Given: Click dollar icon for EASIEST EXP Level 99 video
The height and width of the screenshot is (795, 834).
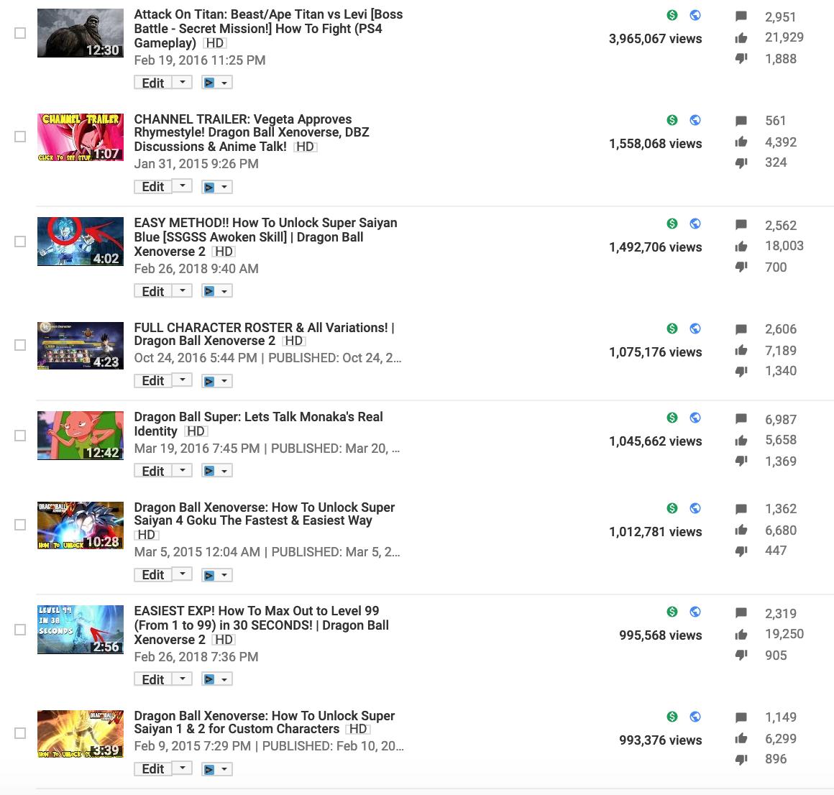Looking at the screenshot, I should click(x=672, y=612).
